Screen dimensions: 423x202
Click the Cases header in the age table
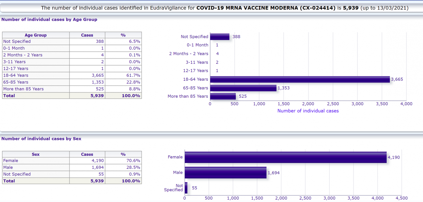point(87,35)
